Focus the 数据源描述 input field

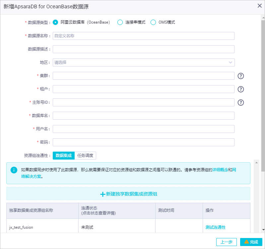coord(144,49)
